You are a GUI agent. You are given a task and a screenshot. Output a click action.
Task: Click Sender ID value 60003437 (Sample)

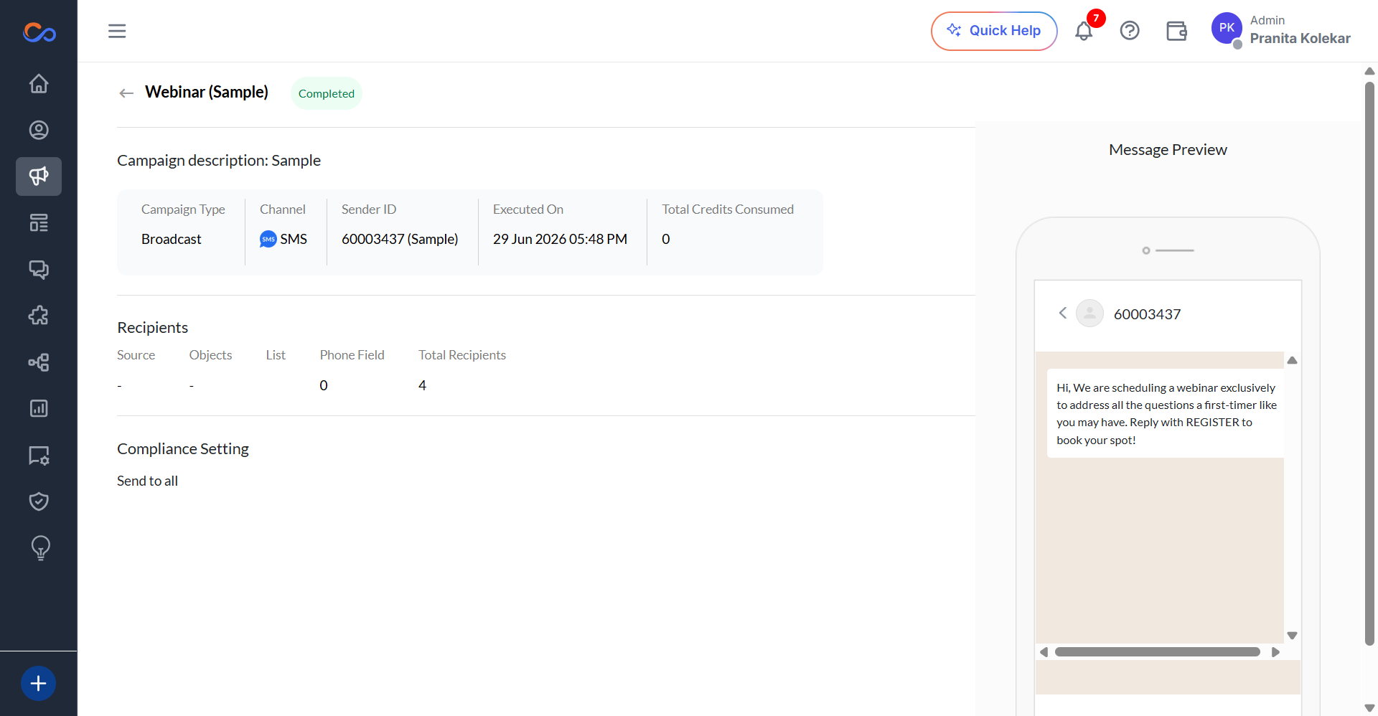(400, 239)
